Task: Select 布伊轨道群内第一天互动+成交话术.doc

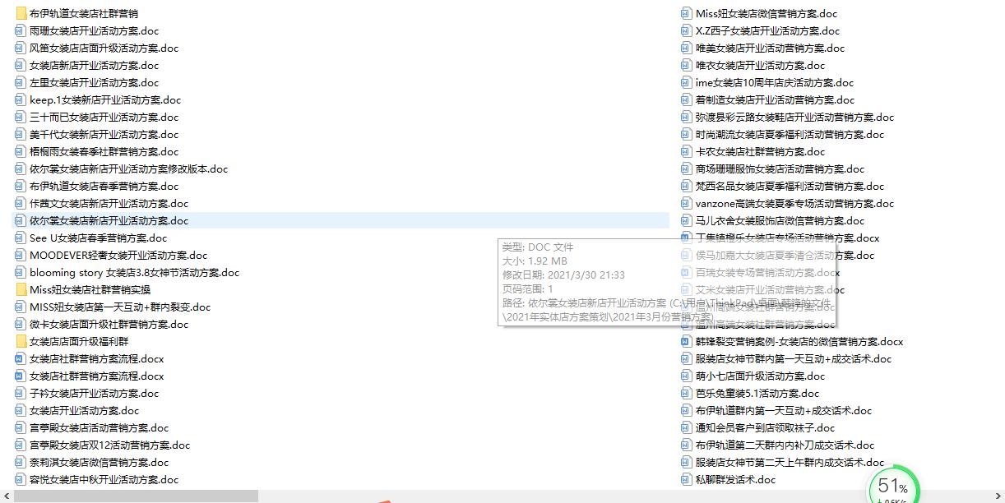Action: point(783,410)
